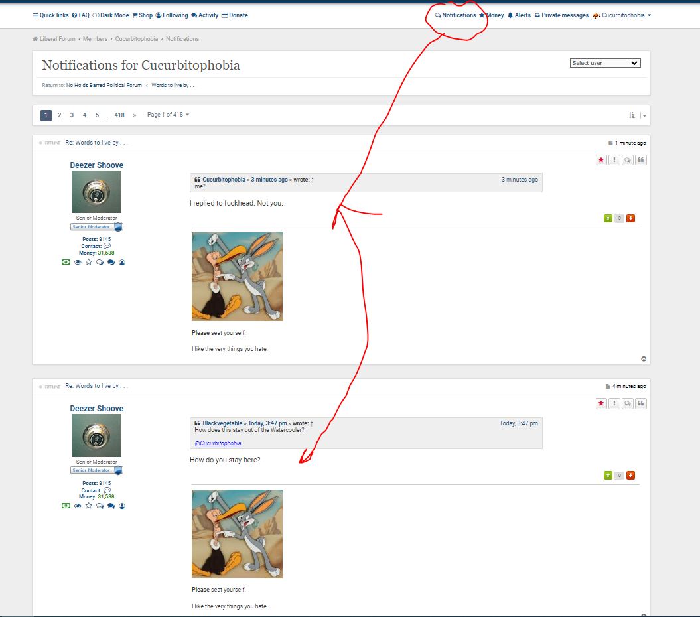Screen dimensions: 700x617
Task: Open Donate in the top navigation
Action: coord(235,15)
